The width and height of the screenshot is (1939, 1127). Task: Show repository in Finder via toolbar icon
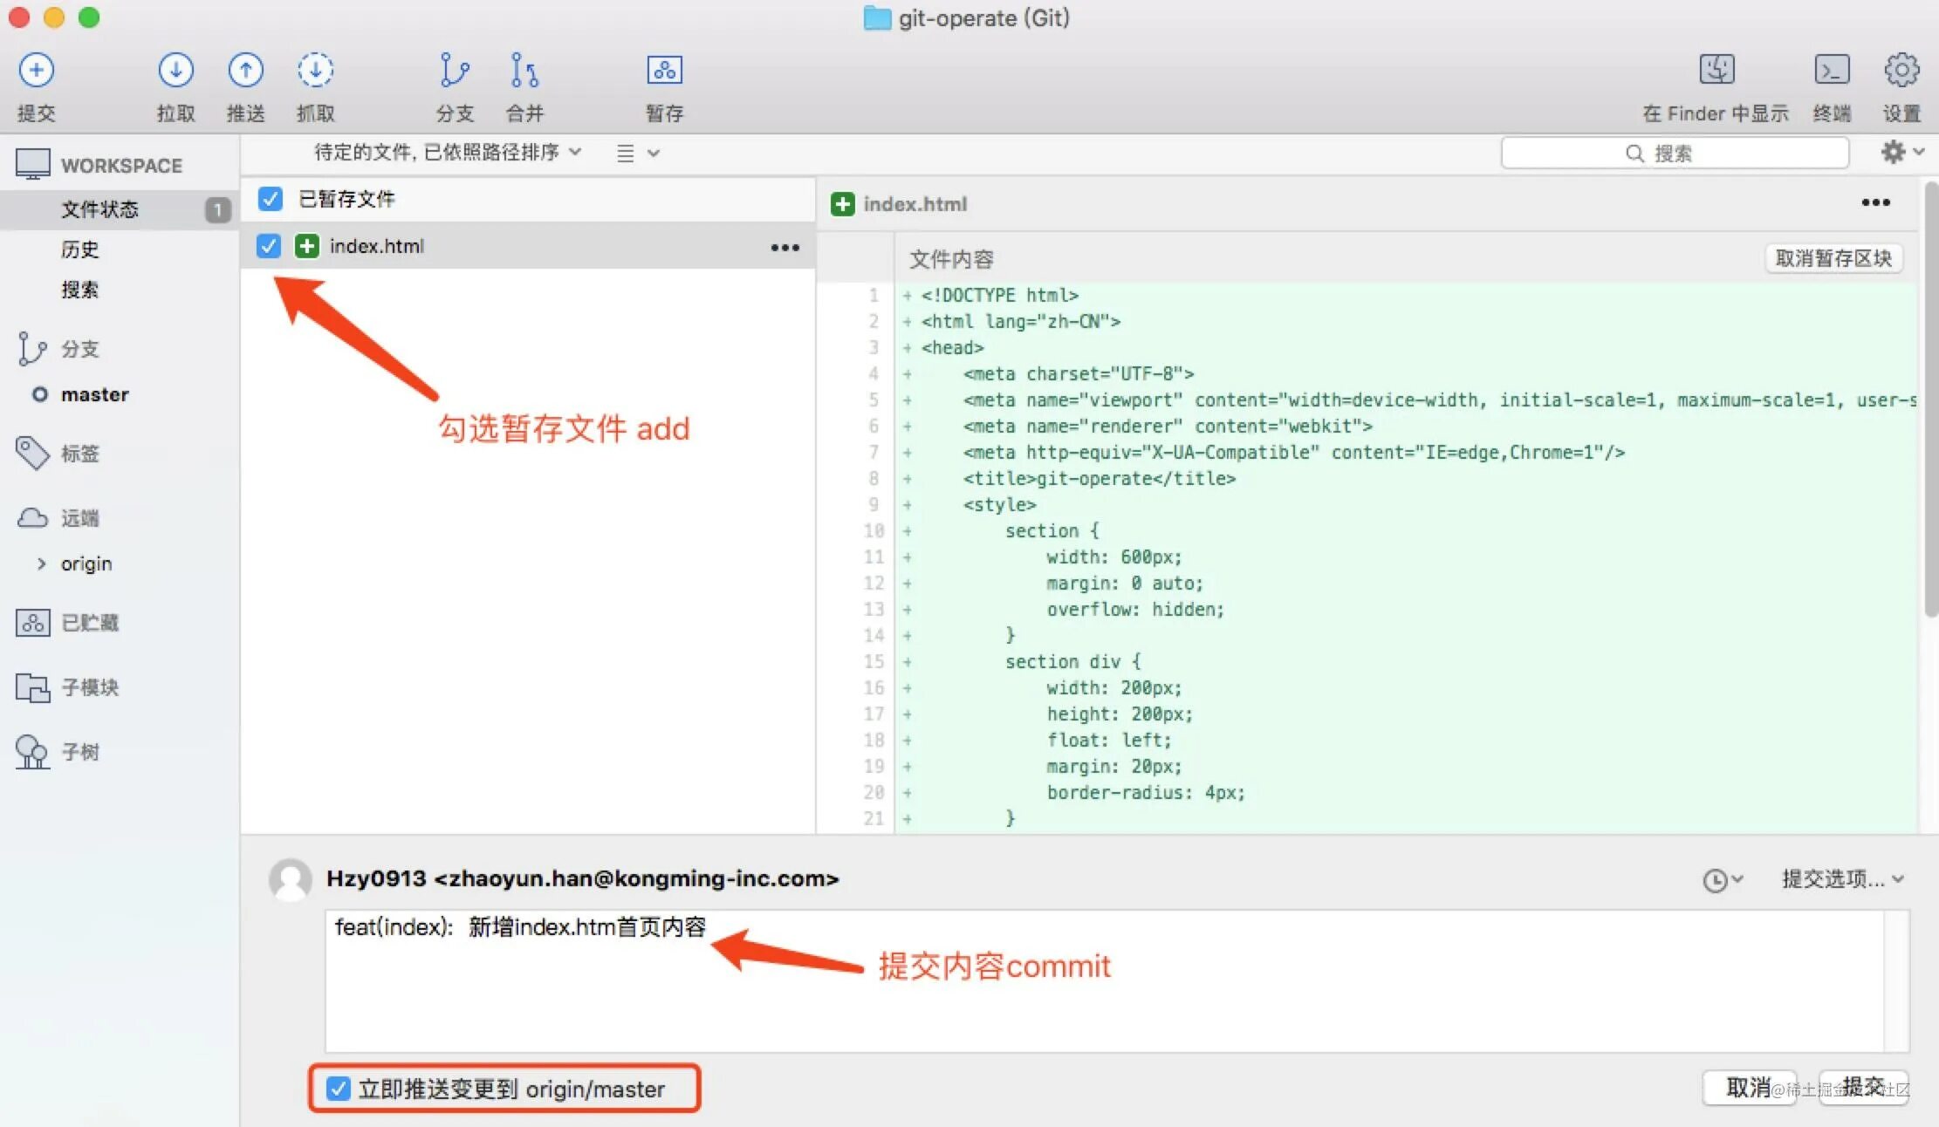tap(1716, 70)
